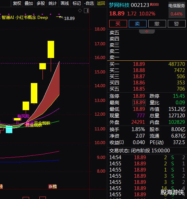The image size is (187, 199).
Task: Select the 叠加 overlay toolbar item
Action: (29, 3)
